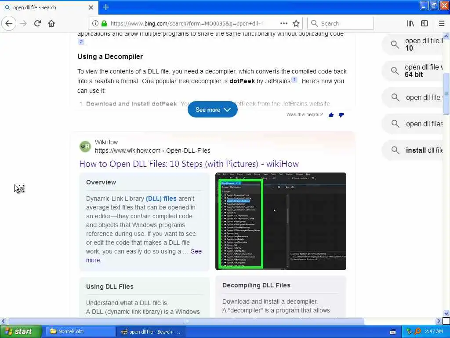Toggle the sidebar view icon

click(x=425, y=23)
